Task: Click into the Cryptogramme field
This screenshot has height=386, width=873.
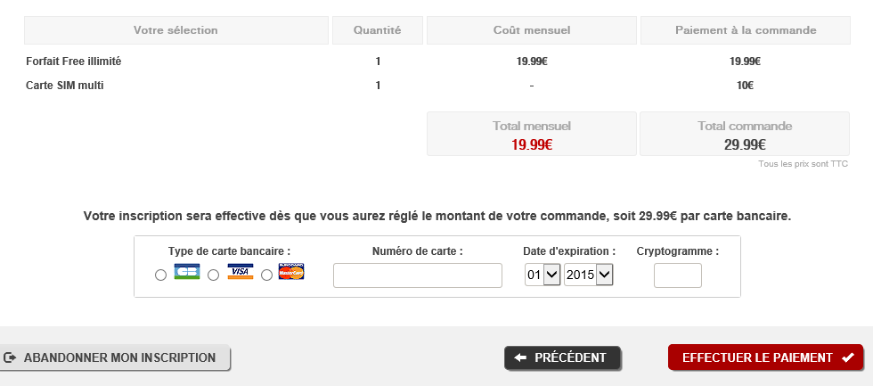Action: pyautogui.click(x=677, y=275)
